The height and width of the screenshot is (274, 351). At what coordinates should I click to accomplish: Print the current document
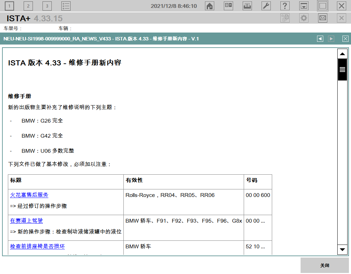[x=247, y=6]
